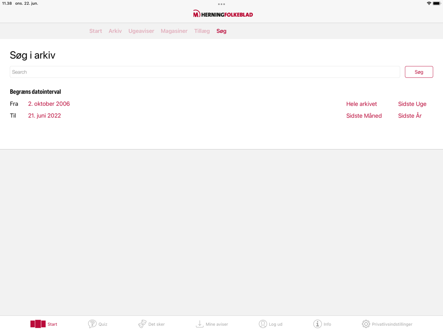Change the Fra date 2. oktober 2006
443x332 pixels.
[49, 104]
